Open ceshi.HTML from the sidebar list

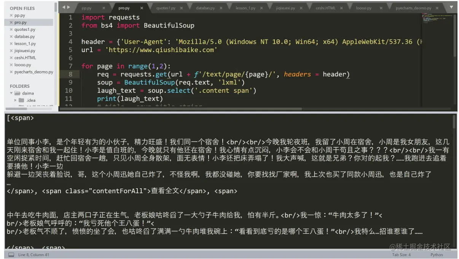click(x=25, y=58)
